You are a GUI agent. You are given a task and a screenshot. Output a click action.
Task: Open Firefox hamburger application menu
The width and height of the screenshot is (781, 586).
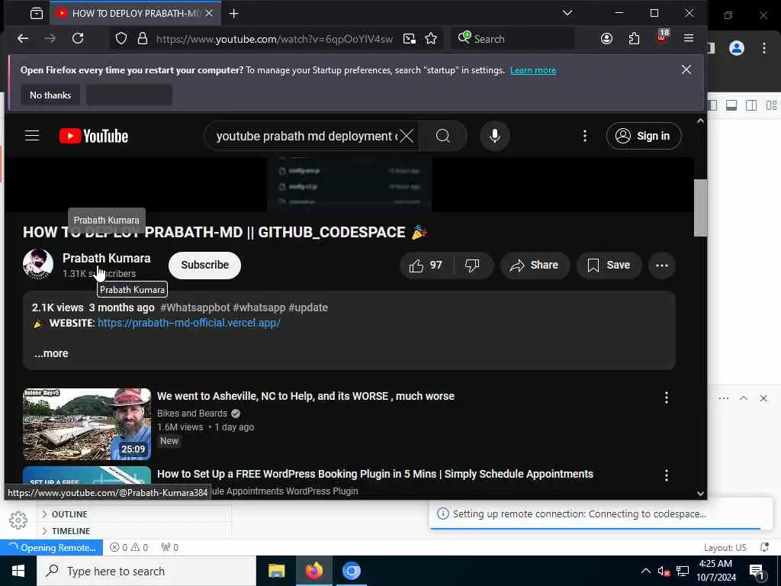coord(689,38)
